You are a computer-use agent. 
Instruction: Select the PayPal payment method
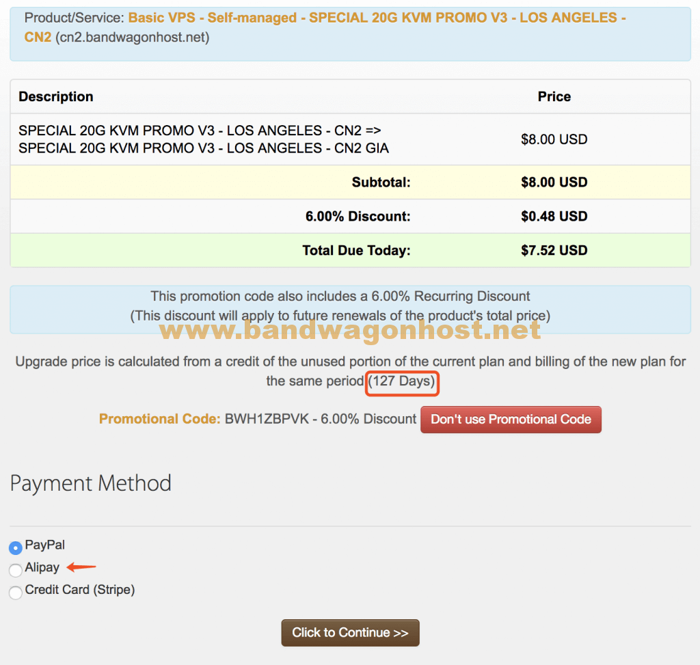tap(16, 547)
